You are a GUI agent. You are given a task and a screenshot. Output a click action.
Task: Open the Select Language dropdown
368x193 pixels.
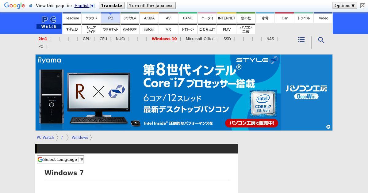(60, 159)
